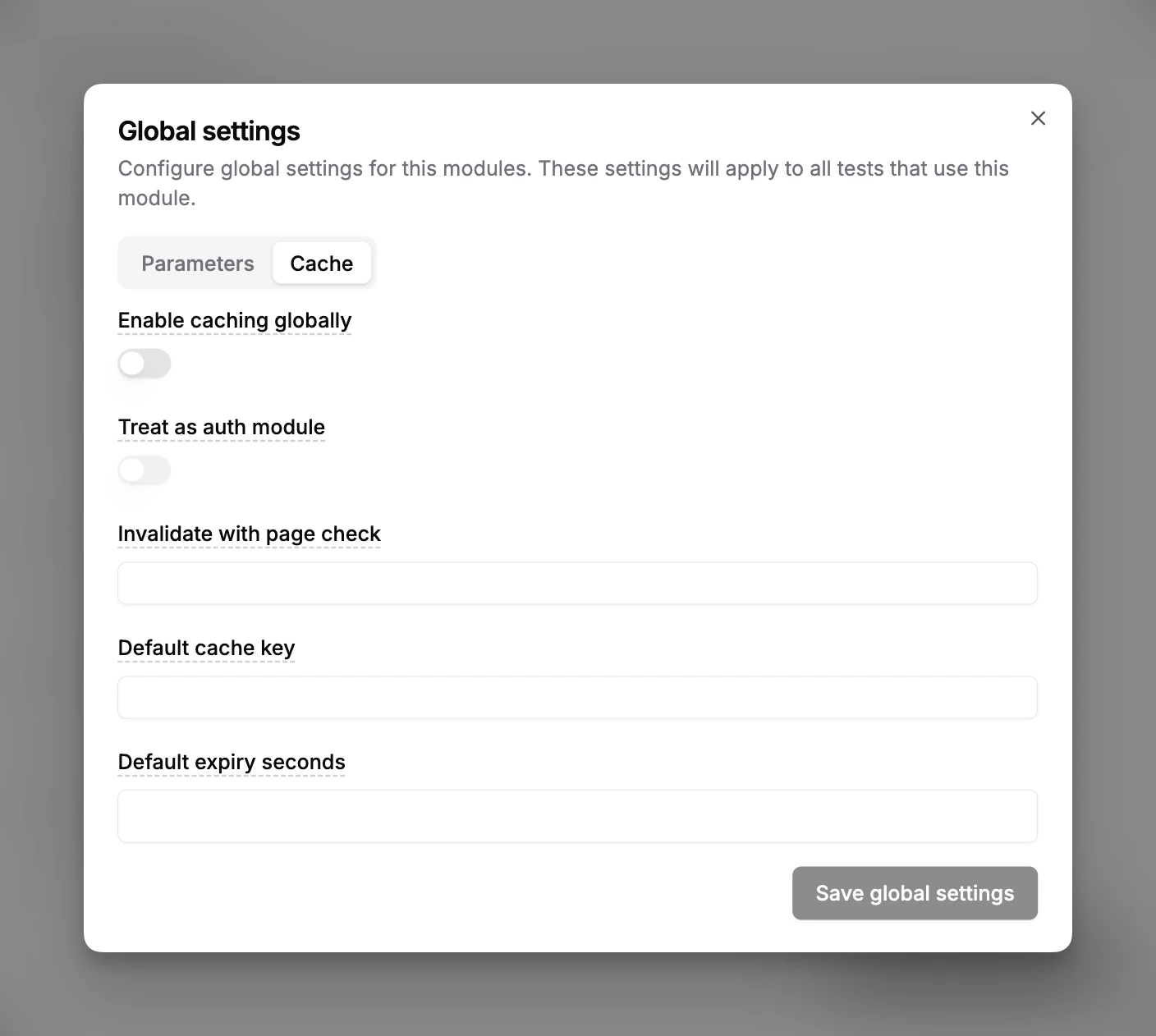Click the Parameters segment of the tab switcher
Viewport: 1156px width, 1036px height.
click(197, 263)
